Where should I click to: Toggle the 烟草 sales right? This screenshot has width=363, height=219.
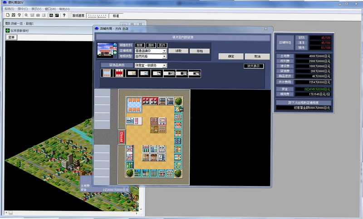[x=139, y=45]
